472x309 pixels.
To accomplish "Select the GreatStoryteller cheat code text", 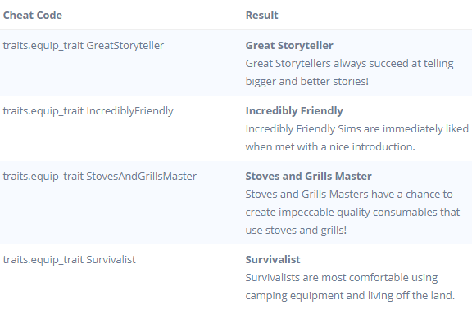I will [x=84, y=46].
